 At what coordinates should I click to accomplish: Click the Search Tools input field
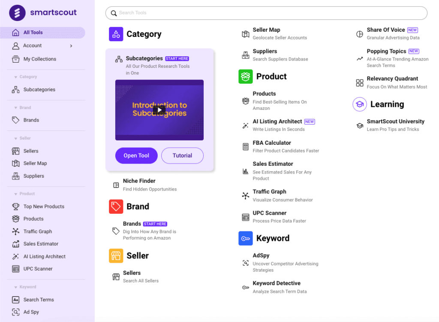[266, 13]
